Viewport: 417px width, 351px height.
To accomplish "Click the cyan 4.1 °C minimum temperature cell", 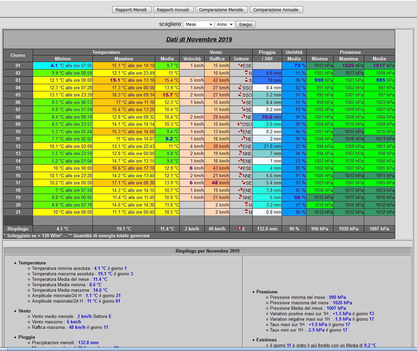I will [x=63, y=65].
